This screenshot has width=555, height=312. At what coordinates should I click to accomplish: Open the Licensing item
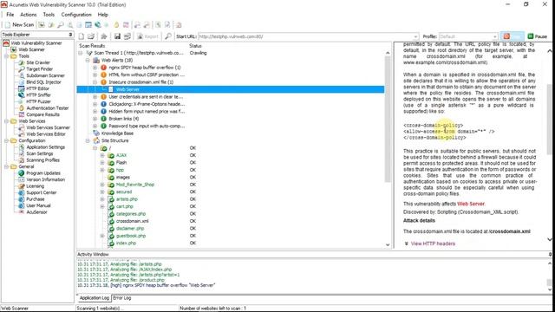tap(35, 186)
